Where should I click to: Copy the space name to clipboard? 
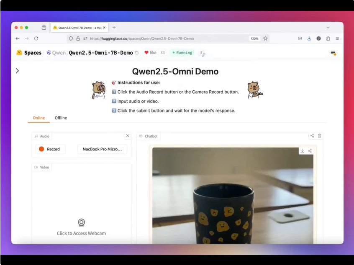(136, 53)
